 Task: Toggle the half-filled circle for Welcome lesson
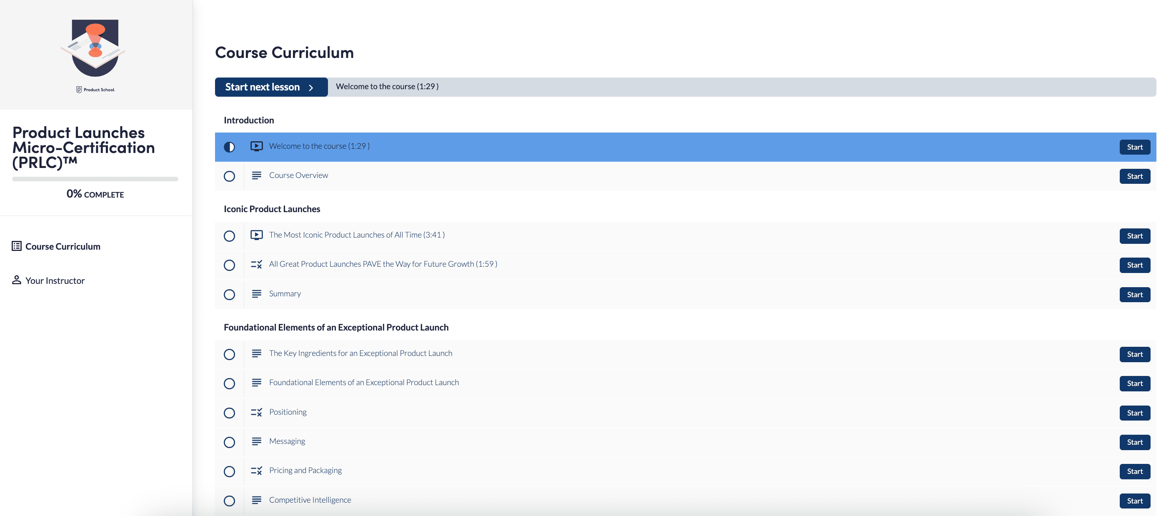coord(229,147)
